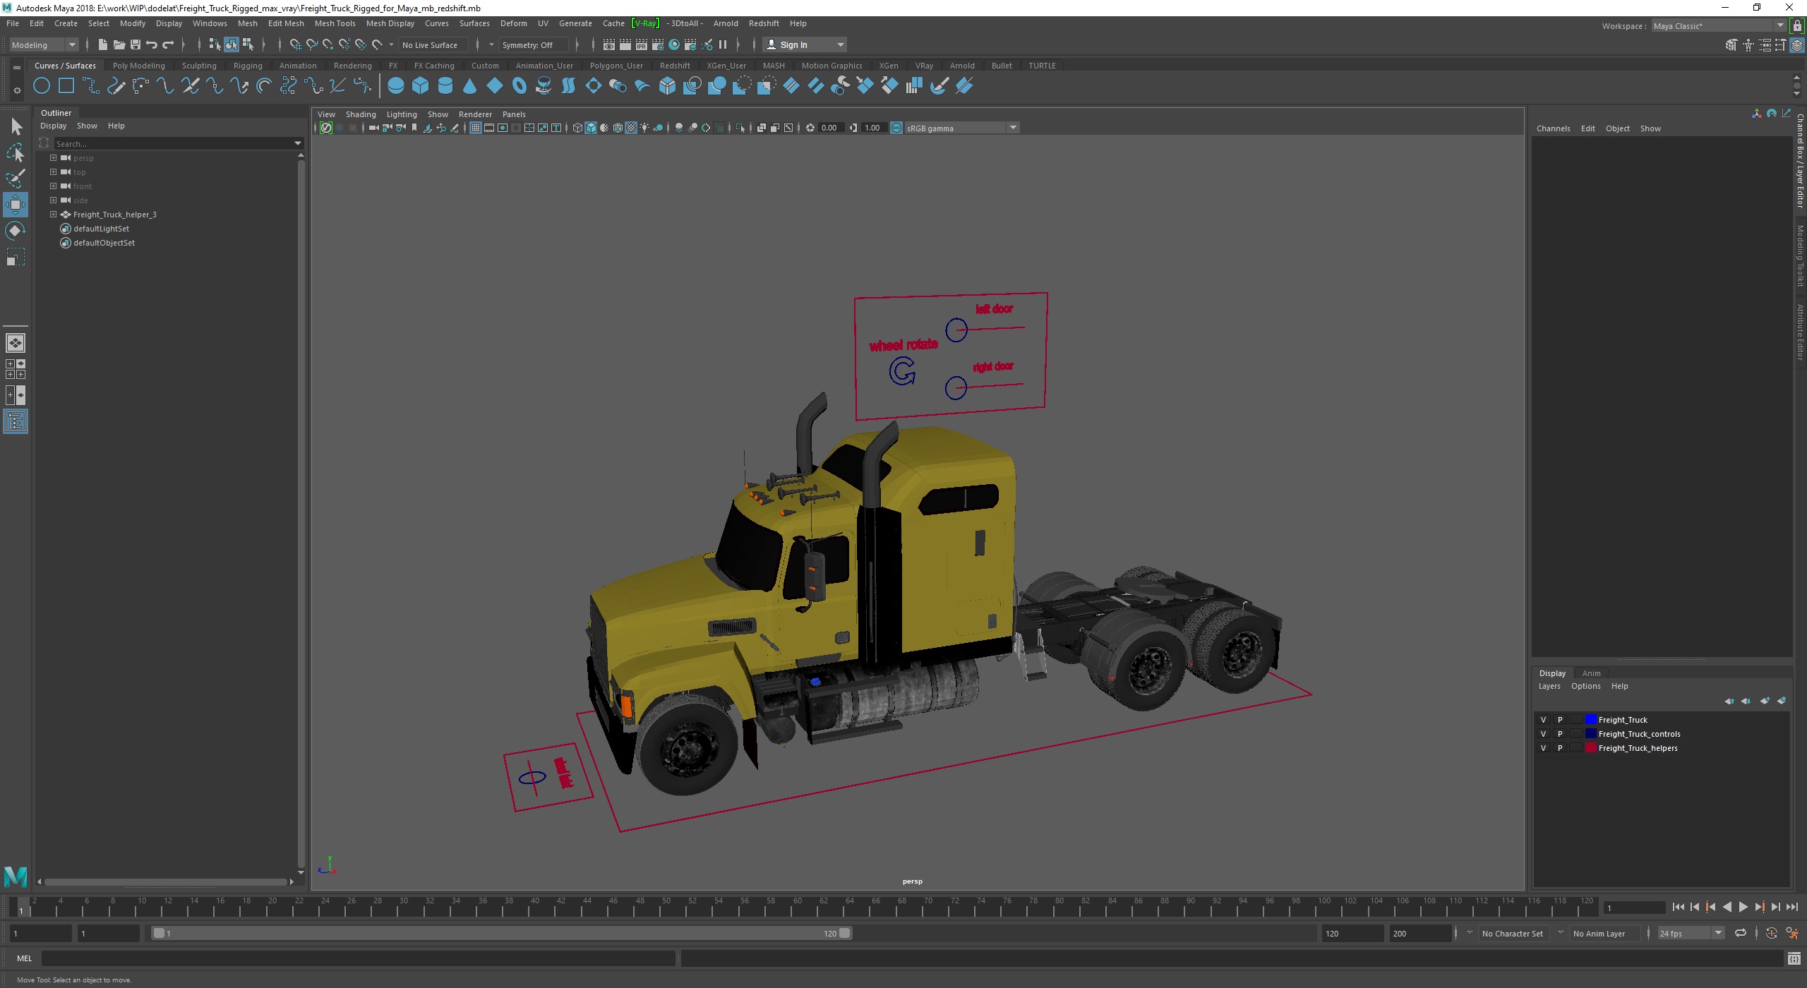Open the Workspace Maya Classic dropdown

[x=1719, y=26]
